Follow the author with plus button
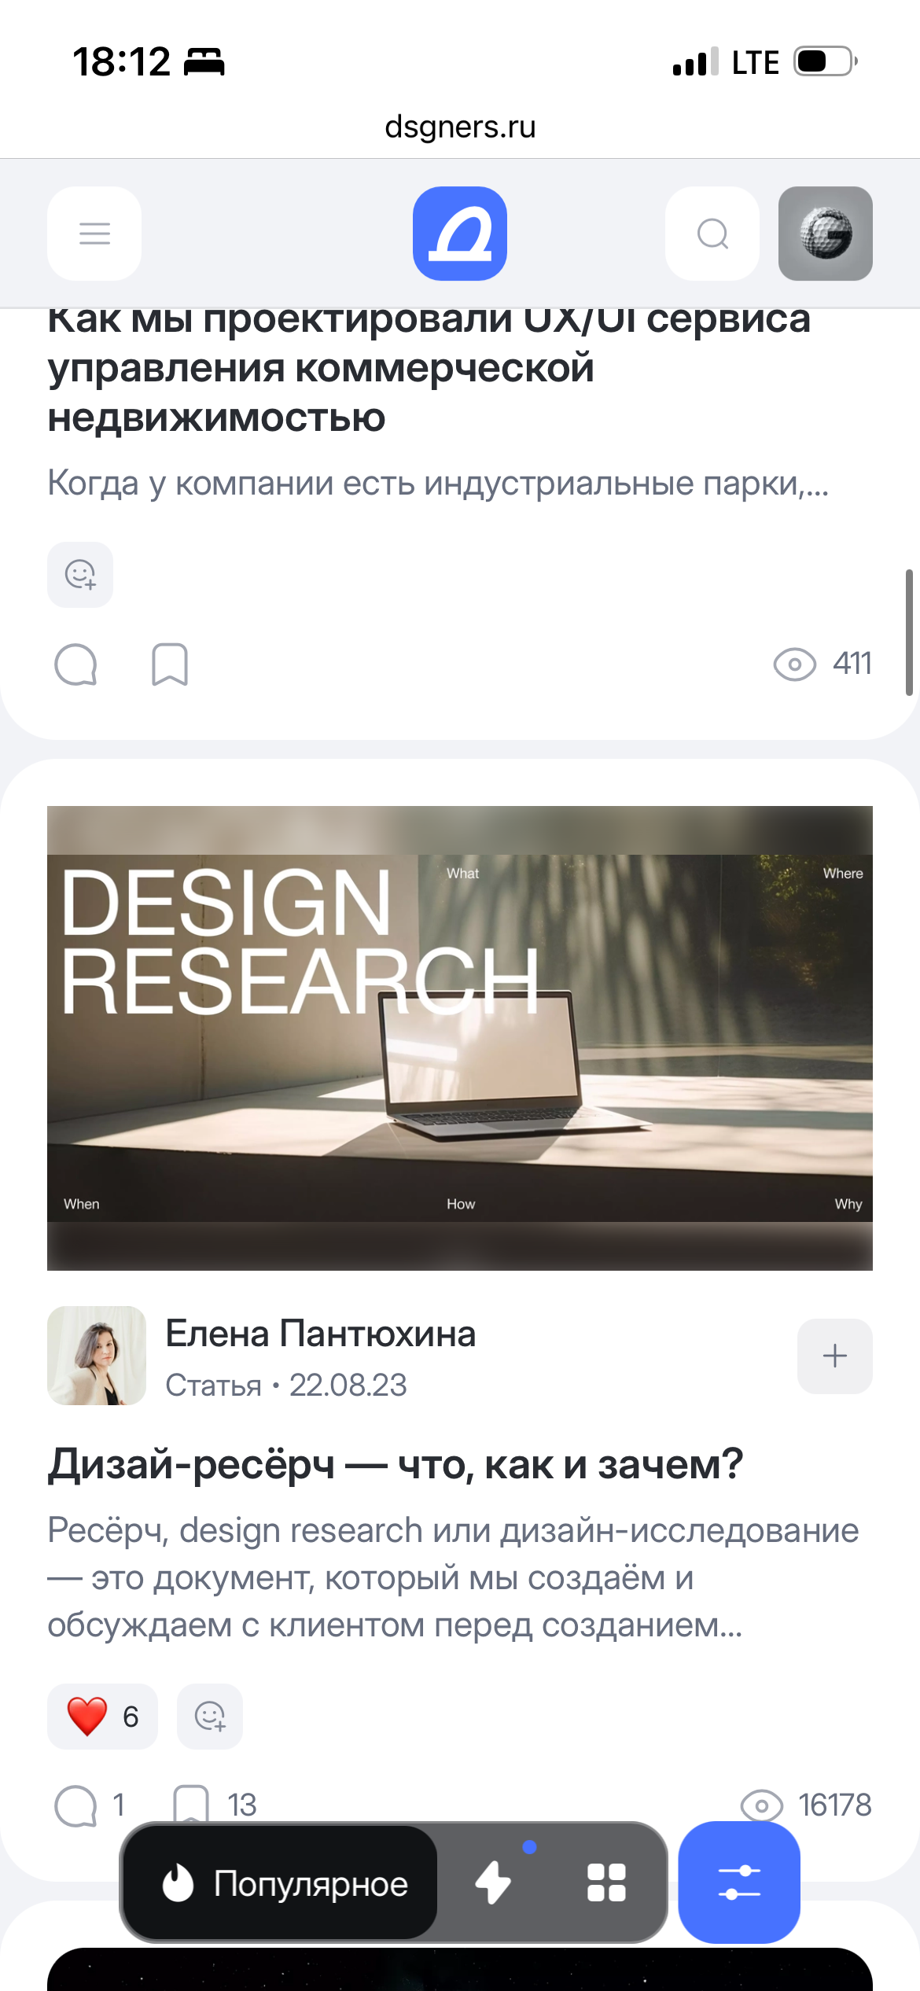The image size is (920, 1991). click(834, 1356)
